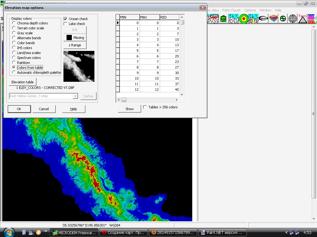Click the green-yellow-red bullseye target icon
Image resolution: width=317 pixels, height=237 pixels.
coord(244,19)
